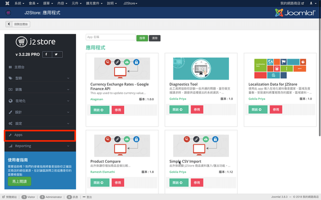Click green search button next to App name
The image size is (321, 200).
142,38
